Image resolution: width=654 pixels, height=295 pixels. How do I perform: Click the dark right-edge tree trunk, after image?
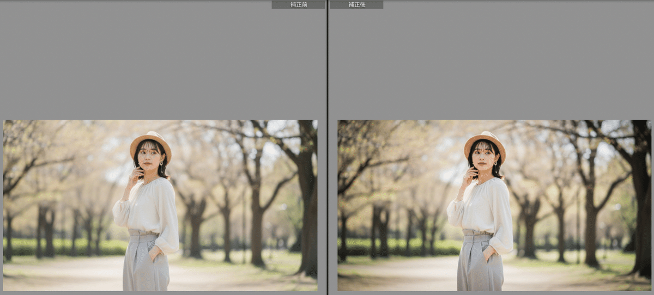[642, 218]
